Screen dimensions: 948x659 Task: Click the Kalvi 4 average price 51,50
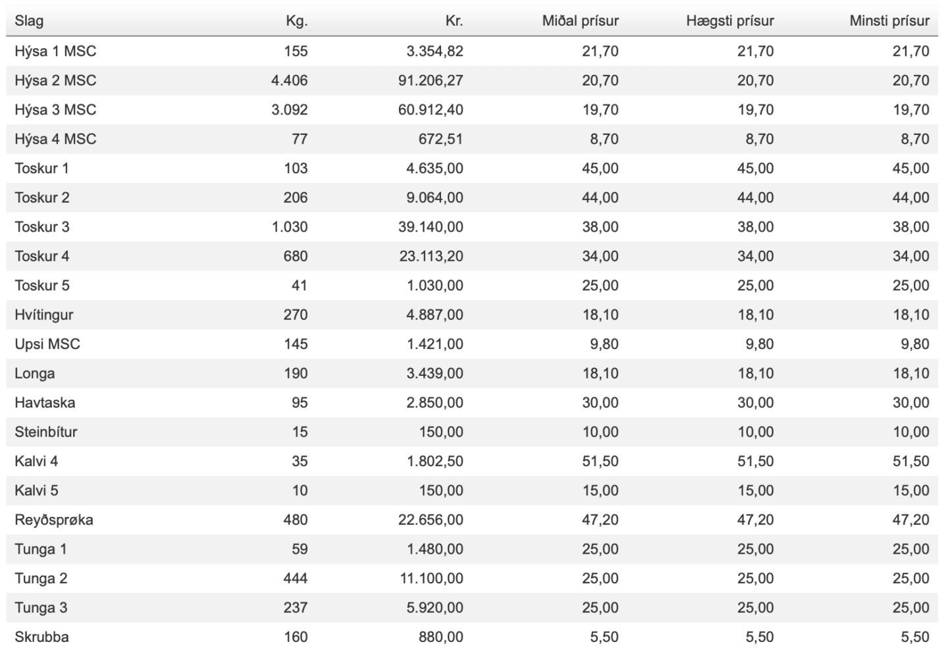click(600, 461)
